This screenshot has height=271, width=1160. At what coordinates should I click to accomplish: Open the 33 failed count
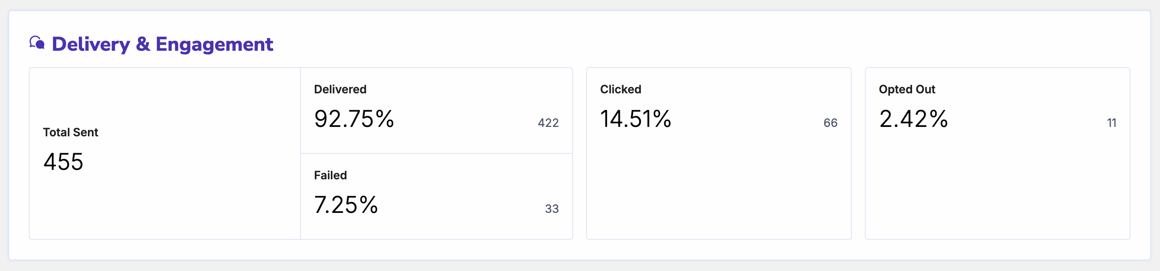552,208
